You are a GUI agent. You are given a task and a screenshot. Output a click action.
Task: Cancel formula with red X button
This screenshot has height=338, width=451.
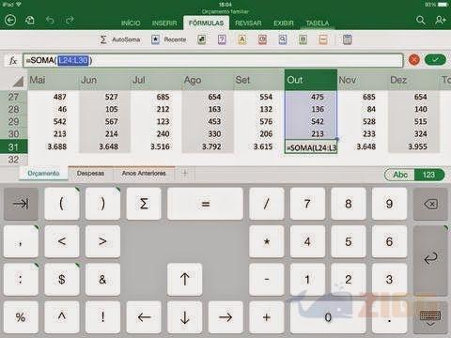(x=414, y=60)
